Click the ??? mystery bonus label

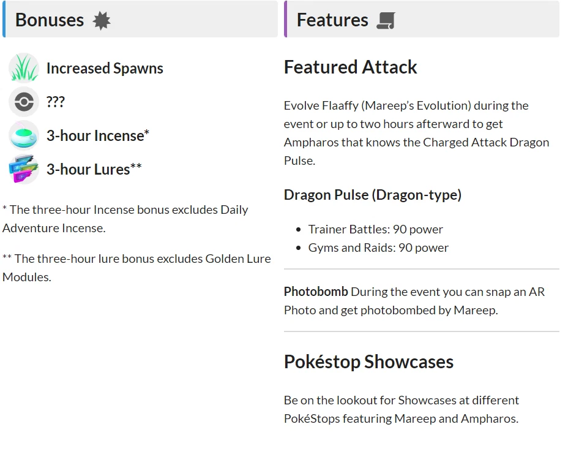(56, 102)
